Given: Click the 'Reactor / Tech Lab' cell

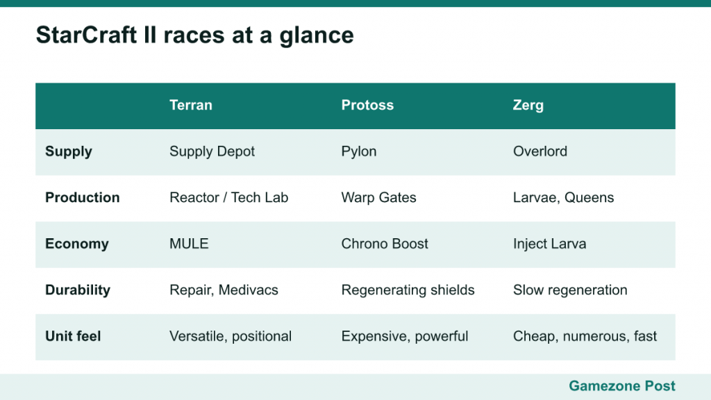Looking at the screenshot, I should pyautogui.click(x=229, y=198).
